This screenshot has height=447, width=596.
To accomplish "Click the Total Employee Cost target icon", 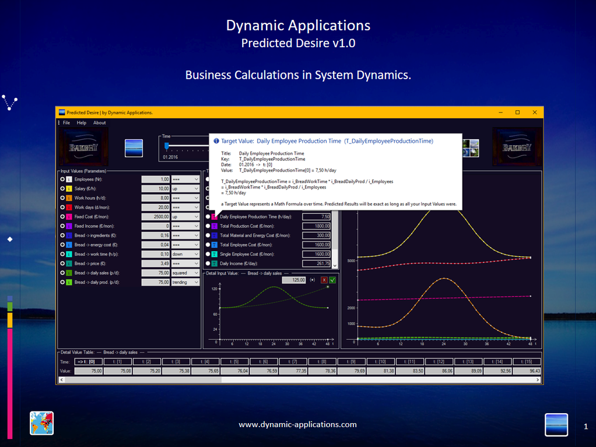I will click(x=215, y=245).
